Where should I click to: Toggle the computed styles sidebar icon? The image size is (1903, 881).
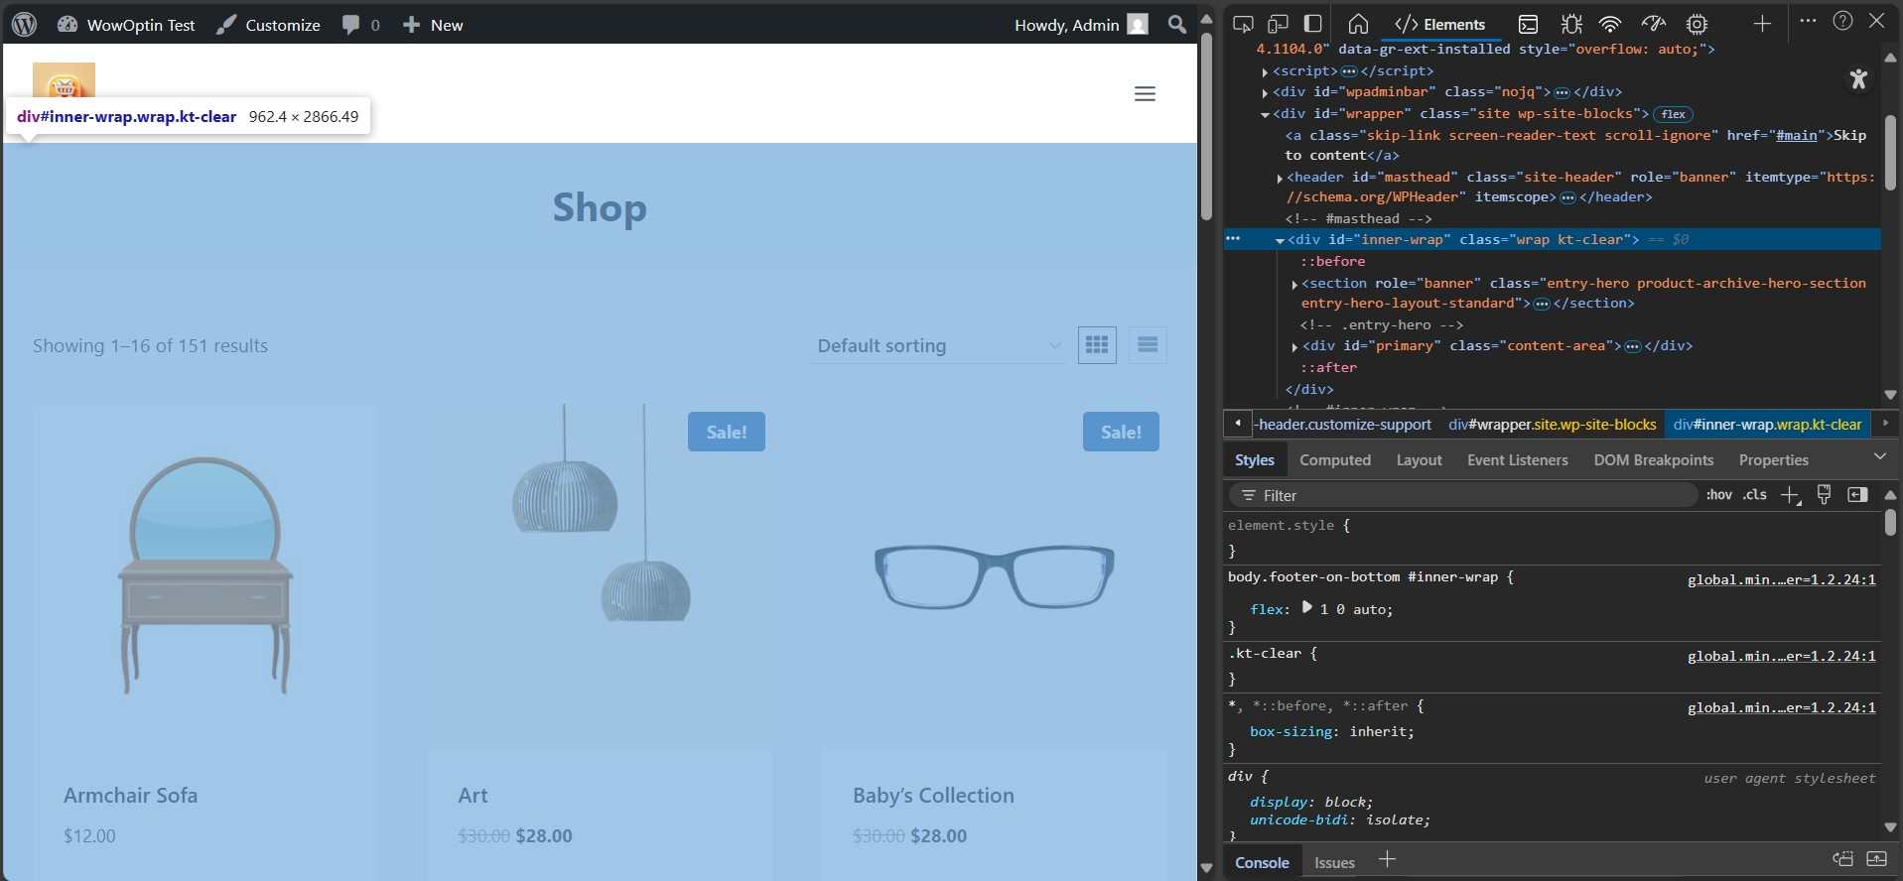(1857, 495)
